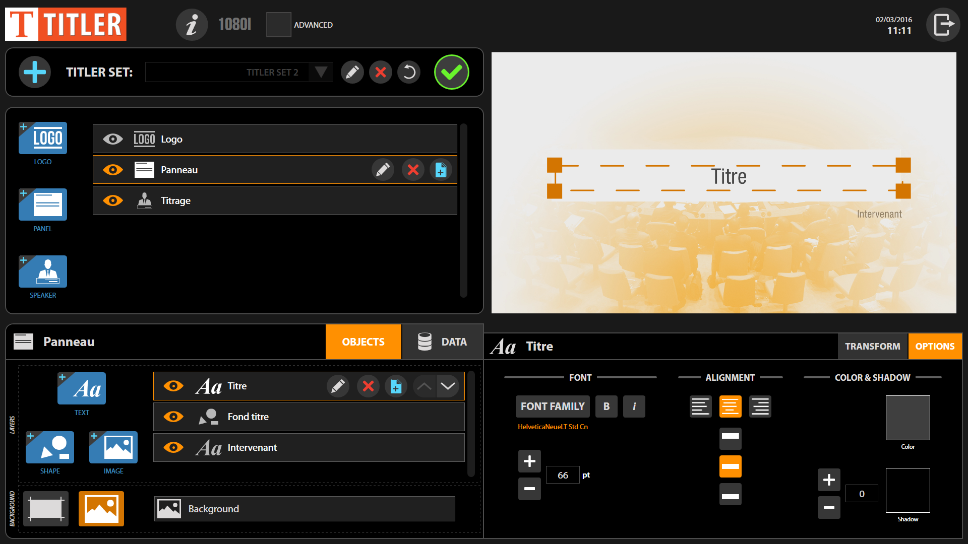Enable the Advanced checkbox
The image size is (968, 544).
pyautogui.click(x=278, y=25)
